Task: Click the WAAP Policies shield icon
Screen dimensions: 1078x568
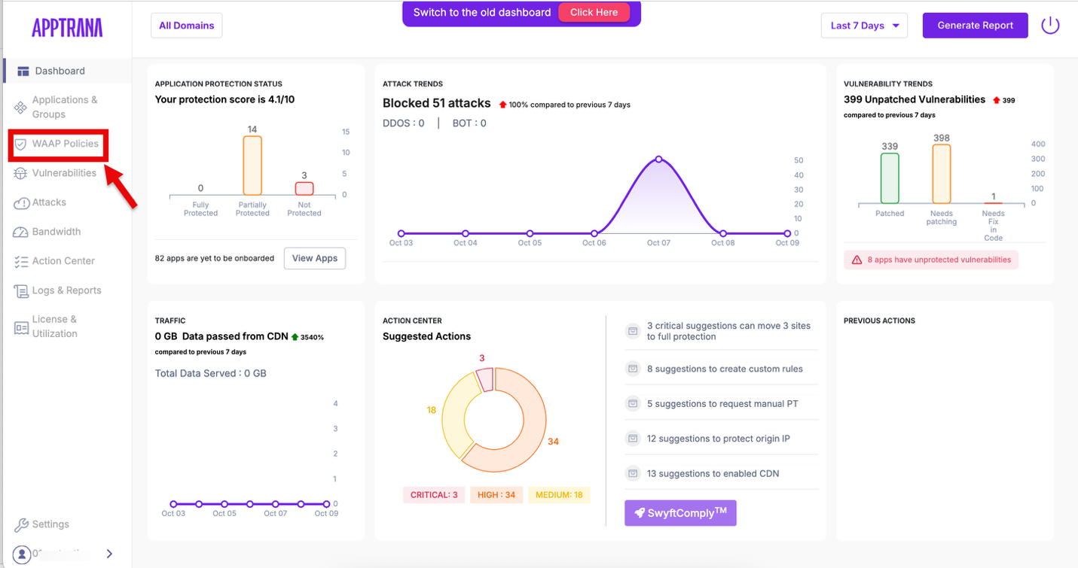Action: point(21,144)
